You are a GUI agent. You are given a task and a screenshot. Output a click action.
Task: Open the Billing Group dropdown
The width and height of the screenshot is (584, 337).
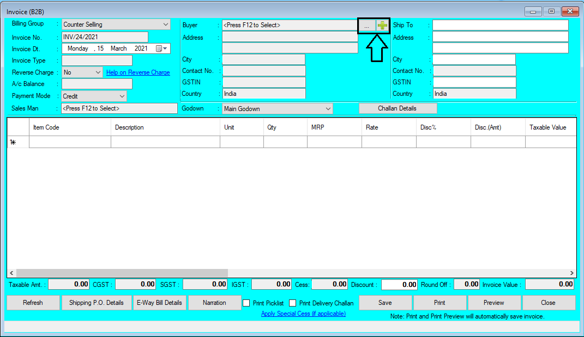click(165, 24)
